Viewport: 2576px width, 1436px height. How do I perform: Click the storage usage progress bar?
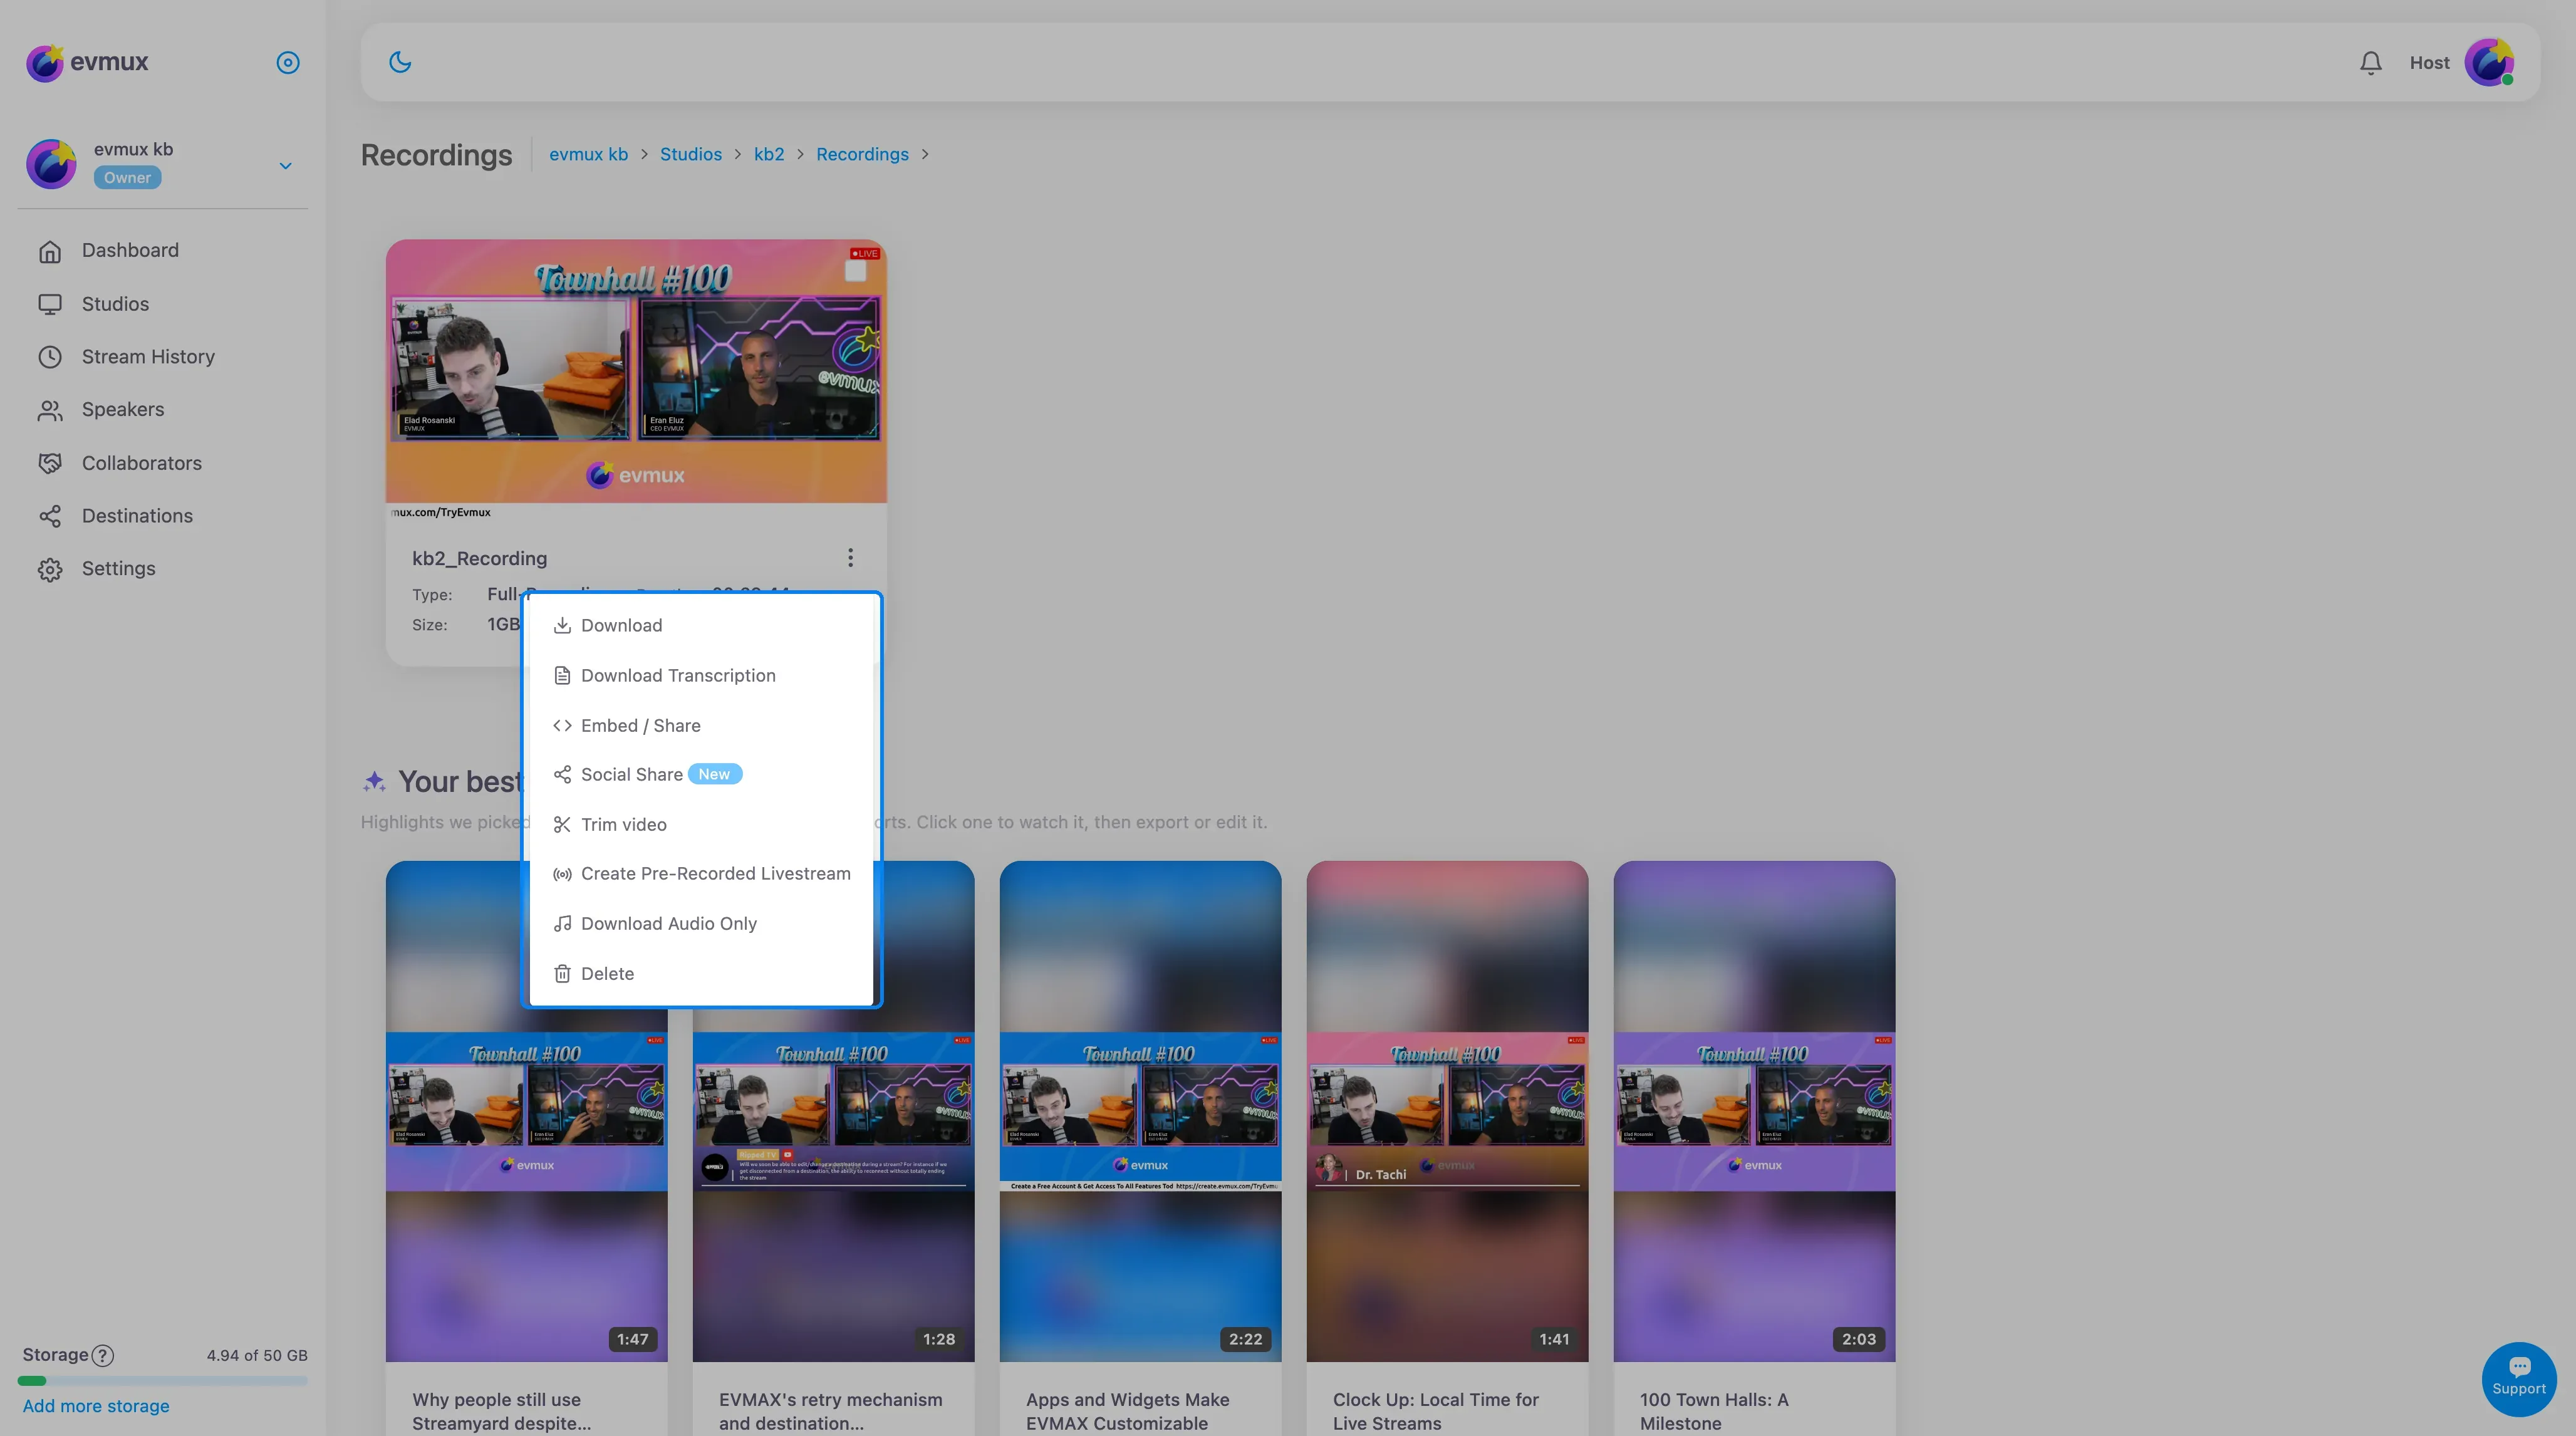(x=162, y=1381)
